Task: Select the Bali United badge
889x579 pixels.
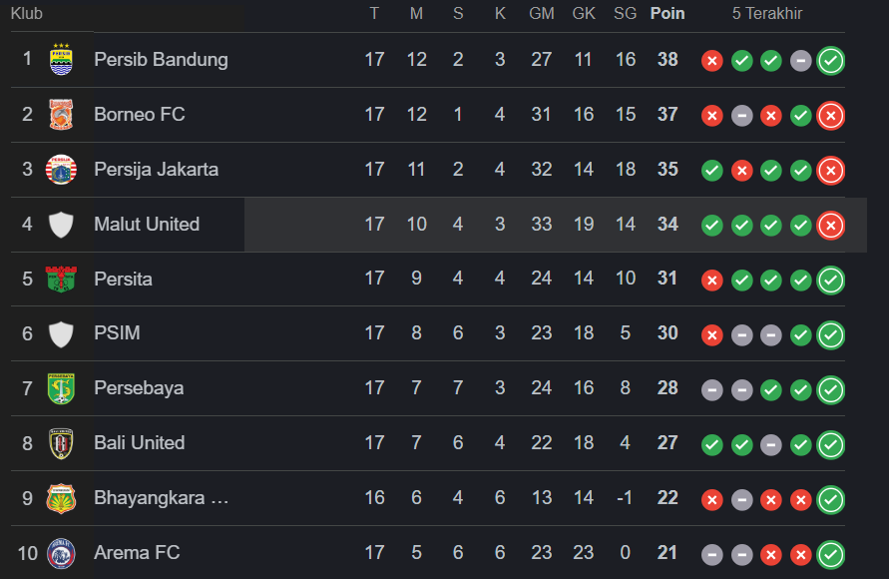Action: point(60,443)
